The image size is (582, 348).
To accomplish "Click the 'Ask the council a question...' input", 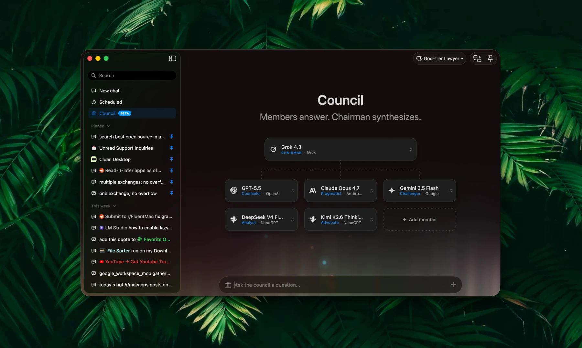I will tap(340, 285).
